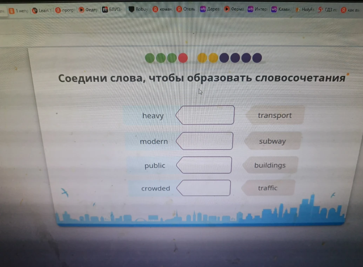Open the "Ферма" bookmark
Image resolution: width=363 pixels, height=267 pixels.
[234, 9]
